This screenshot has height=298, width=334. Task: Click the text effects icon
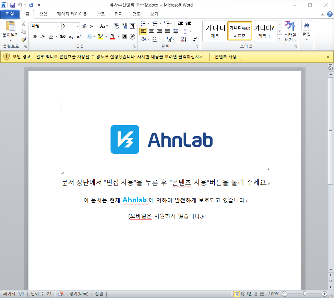(90, 37)
